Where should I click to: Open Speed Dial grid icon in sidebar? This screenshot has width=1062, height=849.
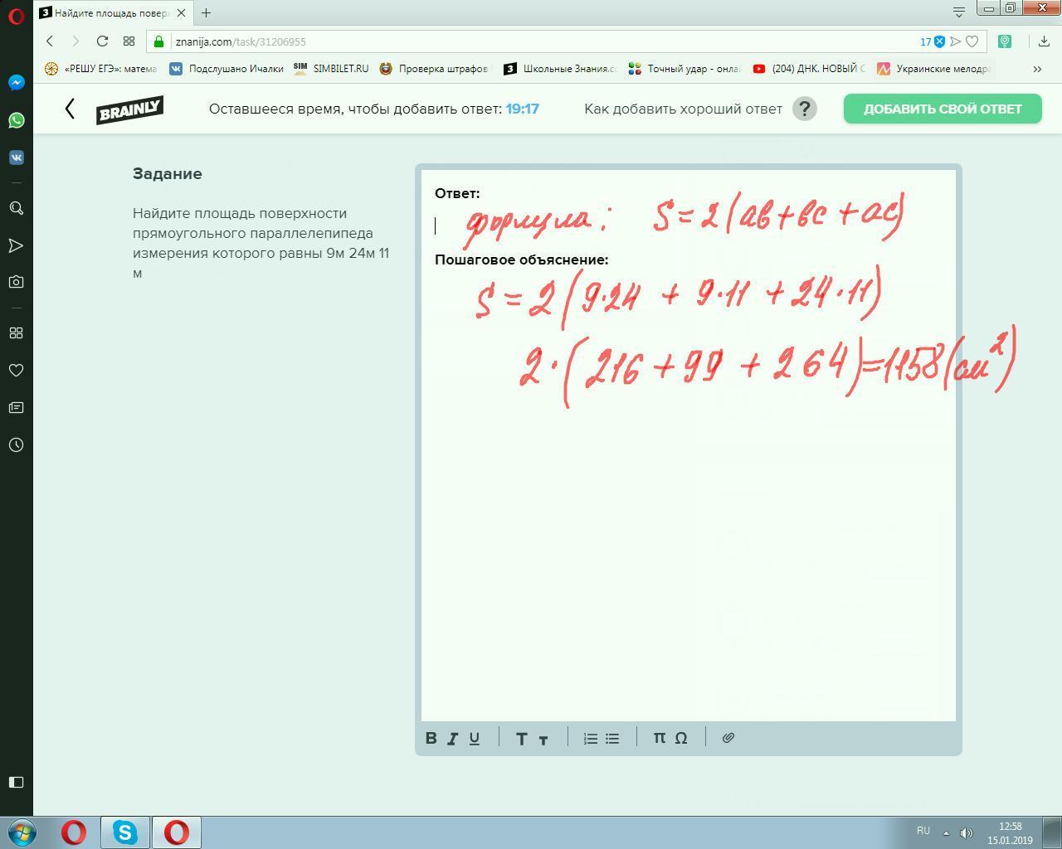(x=16, y=333)
